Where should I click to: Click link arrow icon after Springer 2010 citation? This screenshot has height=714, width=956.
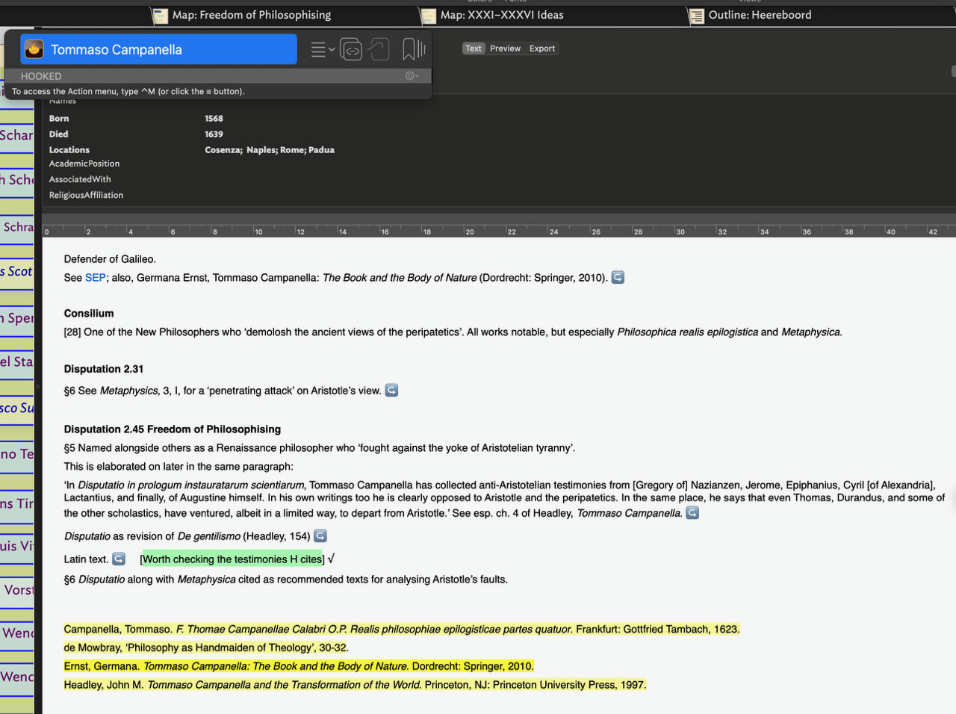point(618,278)
